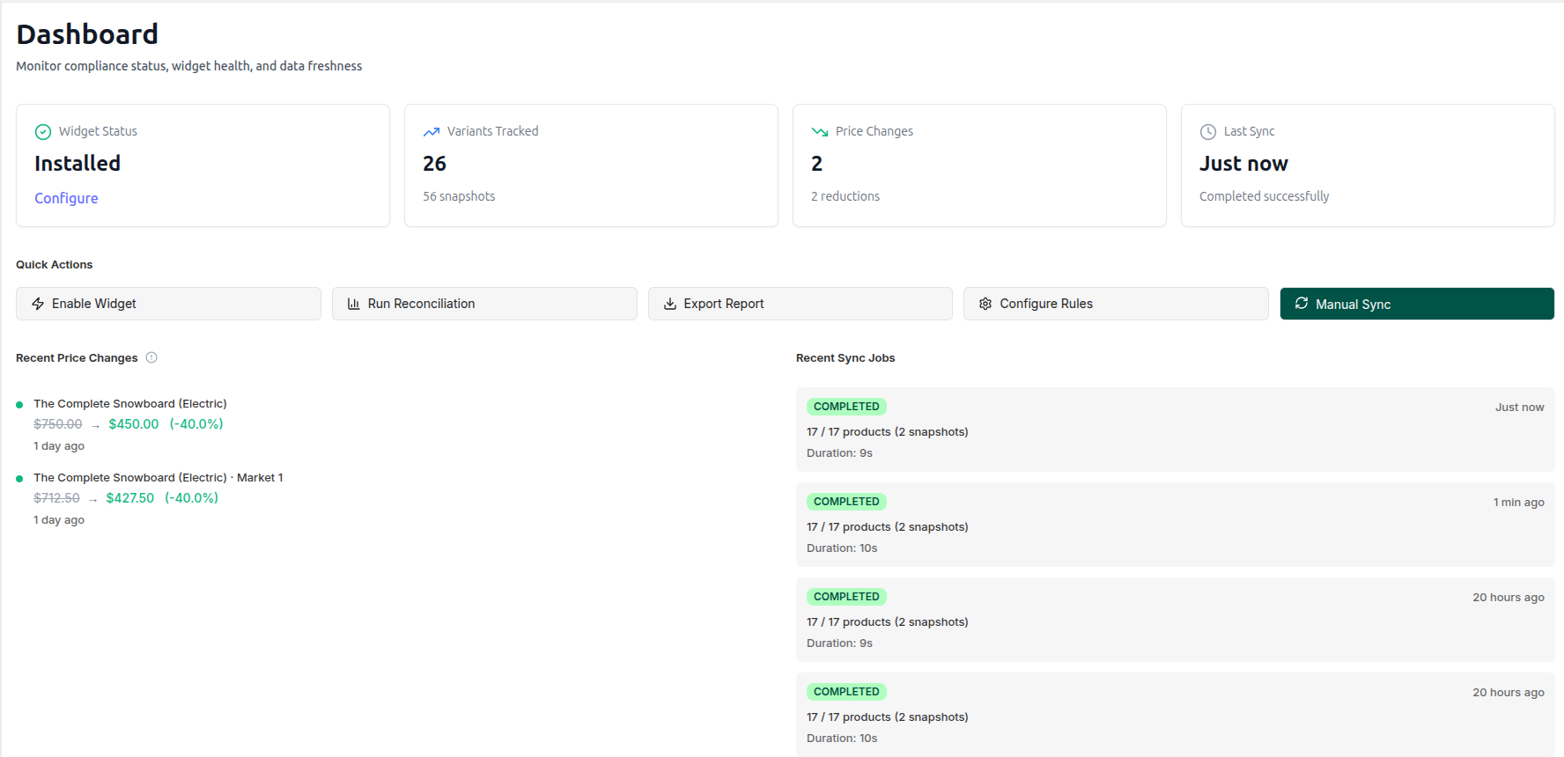Select the COMPLETED badge of the 1 min ago job
This screenshot has height=757, width=1564.
click(846, 502)
